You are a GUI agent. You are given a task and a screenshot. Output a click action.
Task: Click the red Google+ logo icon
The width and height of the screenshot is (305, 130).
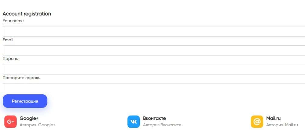click(10, 121)
